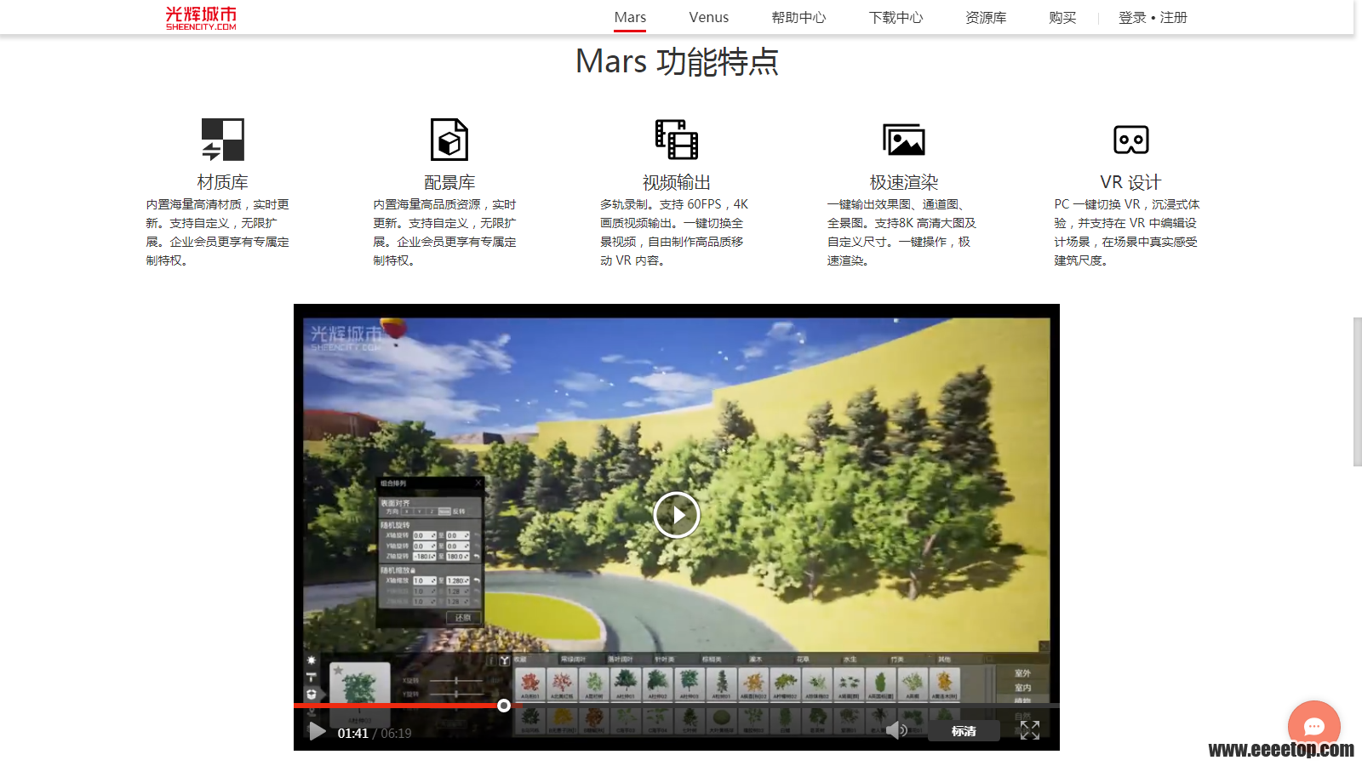1362x766 pixels.
Task: Select the VR 设计 heading text
Action: click(1130, 182)
